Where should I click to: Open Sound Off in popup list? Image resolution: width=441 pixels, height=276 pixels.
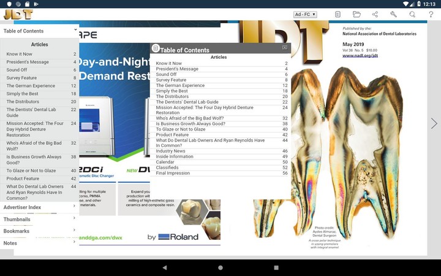point(221,74)
